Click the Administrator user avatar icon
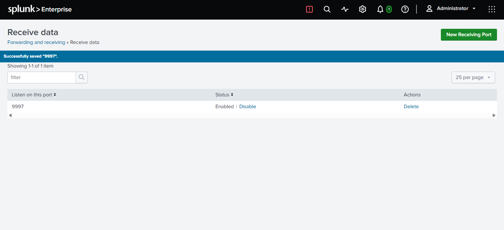Screen dimensions: 504x230 (429, 8)
